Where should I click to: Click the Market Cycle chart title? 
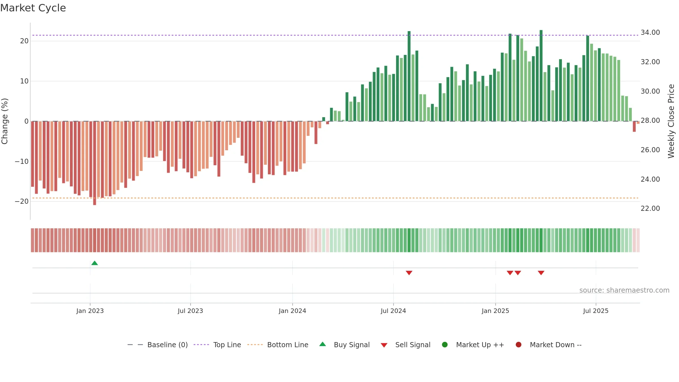(33, 8)
